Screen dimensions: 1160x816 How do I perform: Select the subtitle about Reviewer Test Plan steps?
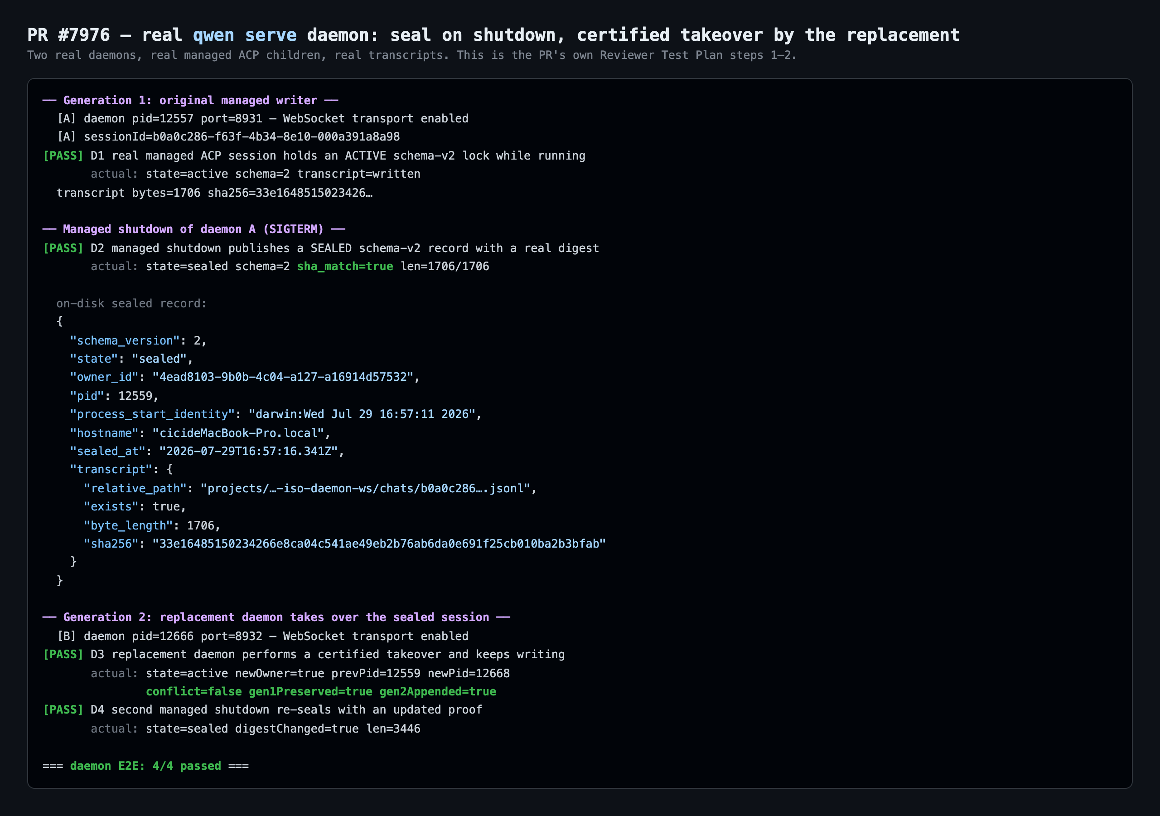pyautogui.click(x=412, y=55)
